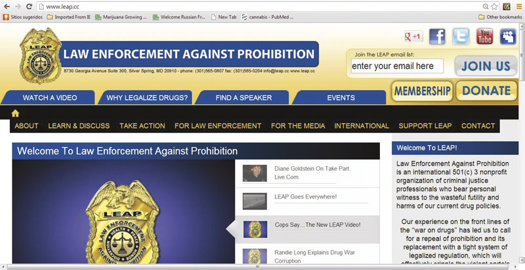Viewport: 525px width, 270px height.
Task: Click the Diane Goldstein video thumbnail
Action: [x=255, y=173]
